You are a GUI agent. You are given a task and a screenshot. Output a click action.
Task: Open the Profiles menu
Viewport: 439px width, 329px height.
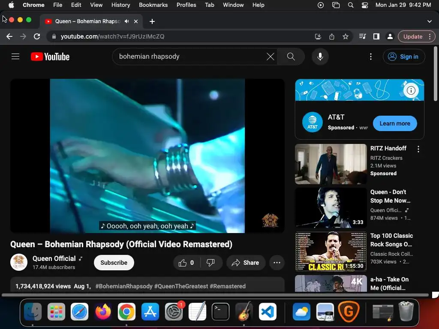click(x=186, y=5)
